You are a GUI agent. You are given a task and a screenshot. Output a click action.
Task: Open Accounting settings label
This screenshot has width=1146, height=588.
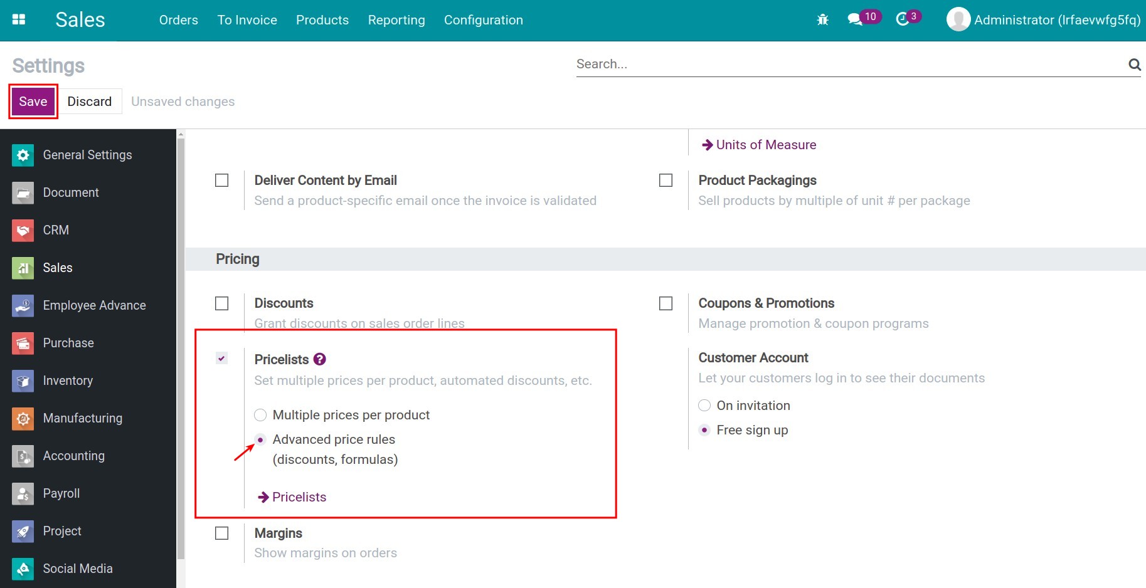(73, 456)
